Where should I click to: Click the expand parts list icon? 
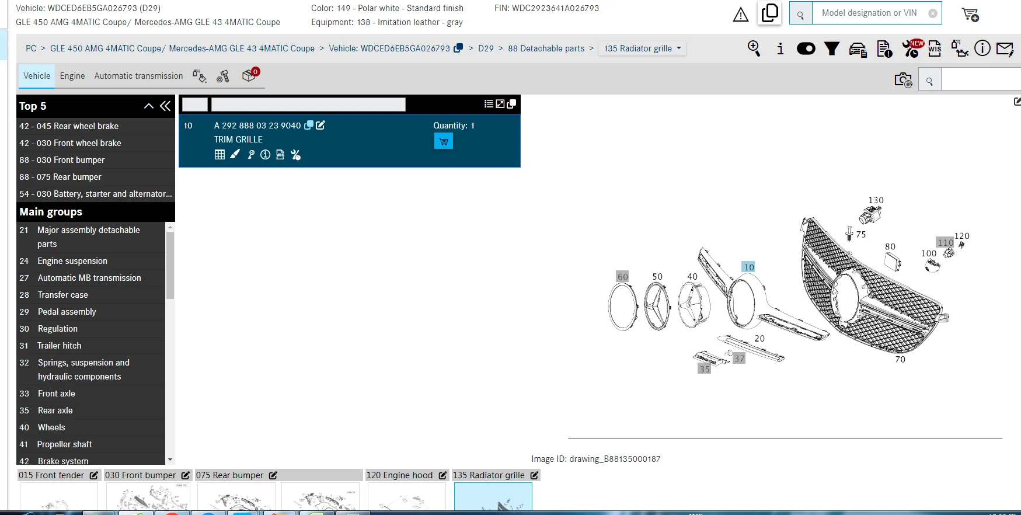500,104
